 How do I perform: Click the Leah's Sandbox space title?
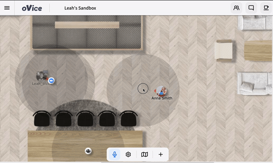click(x=80, y=8)
